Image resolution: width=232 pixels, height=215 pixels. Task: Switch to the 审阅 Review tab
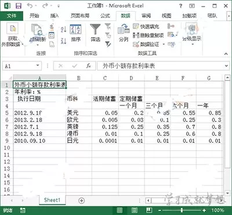point(146,16)
